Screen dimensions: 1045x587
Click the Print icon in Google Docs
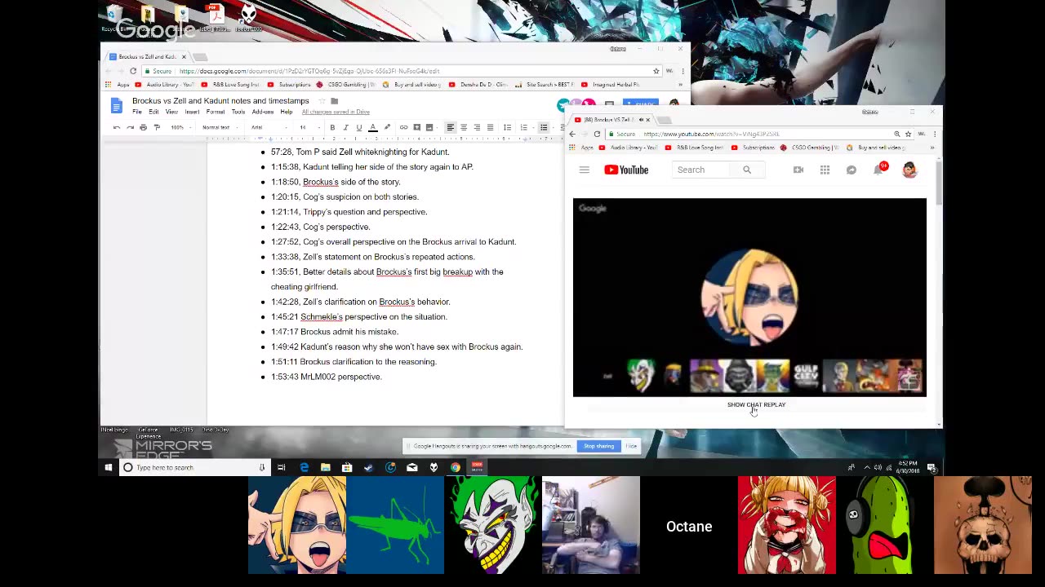pyautogui.click(x=143, y=127)
